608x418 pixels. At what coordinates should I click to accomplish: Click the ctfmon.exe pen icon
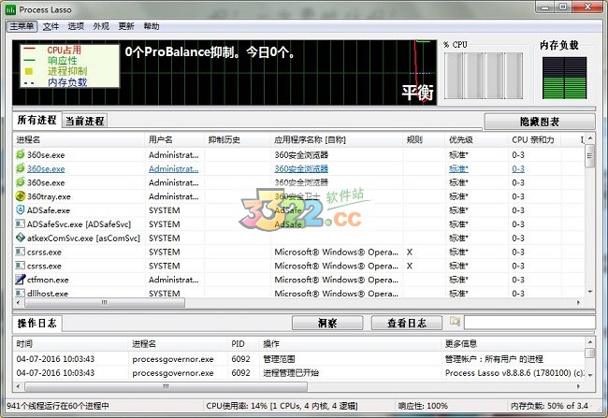[x=21, y=280]
